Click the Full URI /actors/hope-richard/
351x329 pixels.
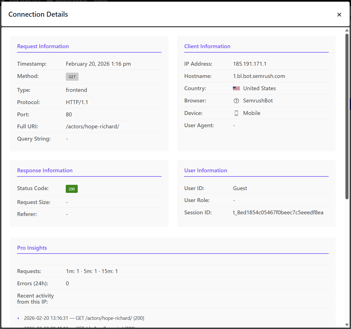coord(92,126)
